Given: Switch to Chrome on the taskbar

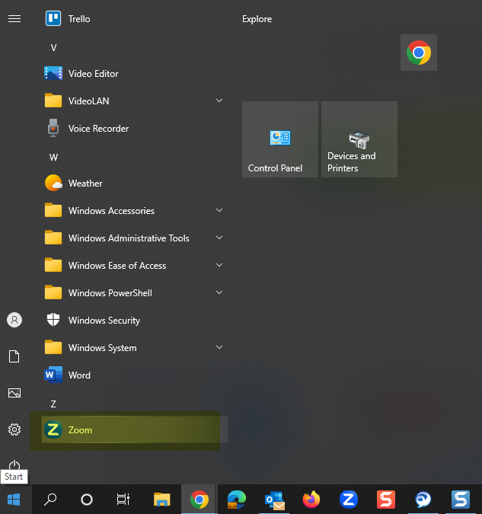Looking at the screenshot, I should click(x=199, y=500).
